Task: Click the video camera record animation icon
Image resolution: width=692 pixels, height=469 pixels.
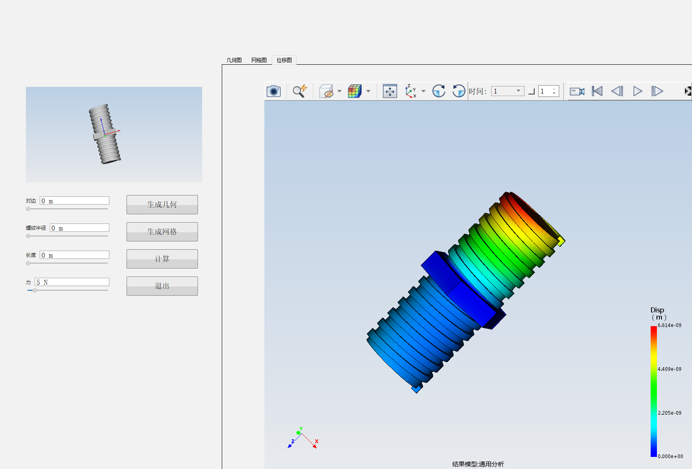Action: [x=577, y=91]
